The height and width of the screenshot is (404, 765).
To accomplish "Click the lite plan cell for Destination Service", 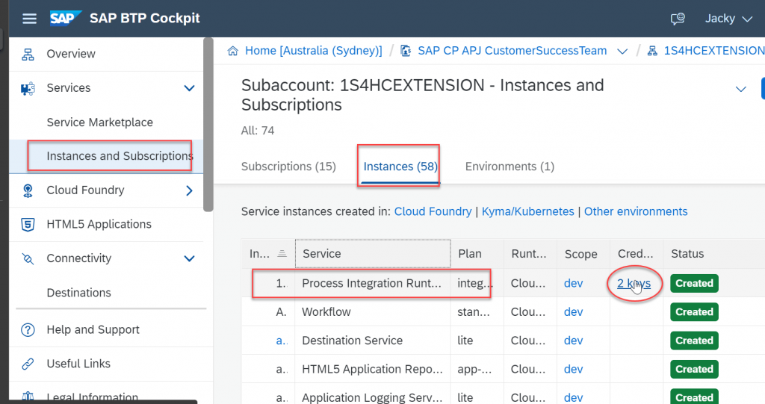I will point(465,341).
